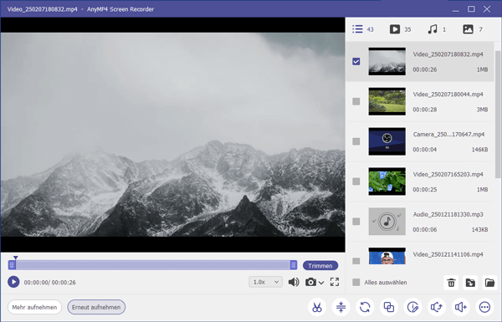Image resolution: width=502 pixels, height=322 pixels.
Task: Click the 00:00:28 duration text
Action: coord(424,110)
